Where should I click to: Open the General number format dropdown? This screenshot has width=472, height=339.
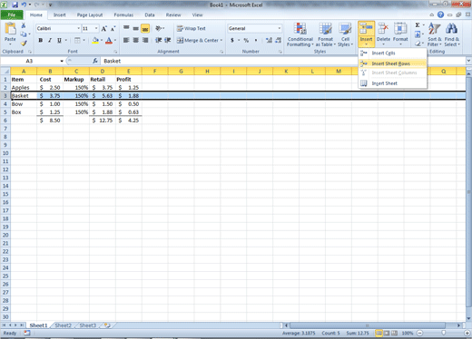pyautogui.click(x=280, y=28)
